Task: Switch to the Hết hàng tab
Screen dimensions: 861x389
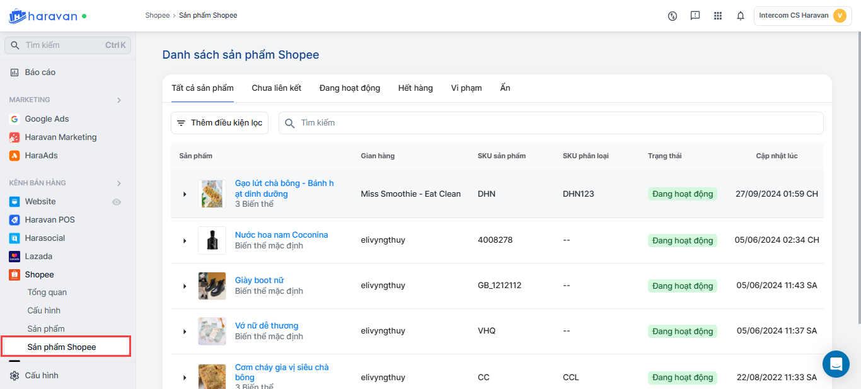Action: pos(415,88)
